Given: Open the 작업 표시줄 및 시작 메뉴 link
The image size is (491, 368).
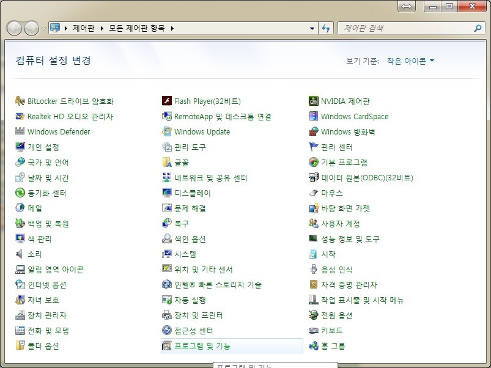Looking at the screenshot, I should (363, 300).
